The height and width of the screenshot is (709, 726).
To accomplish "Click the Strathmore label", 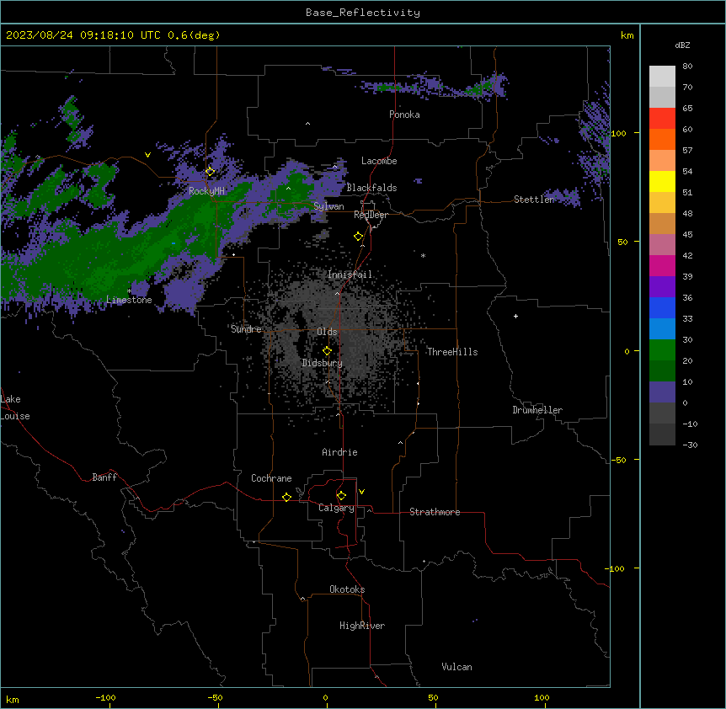I will 435,512.
